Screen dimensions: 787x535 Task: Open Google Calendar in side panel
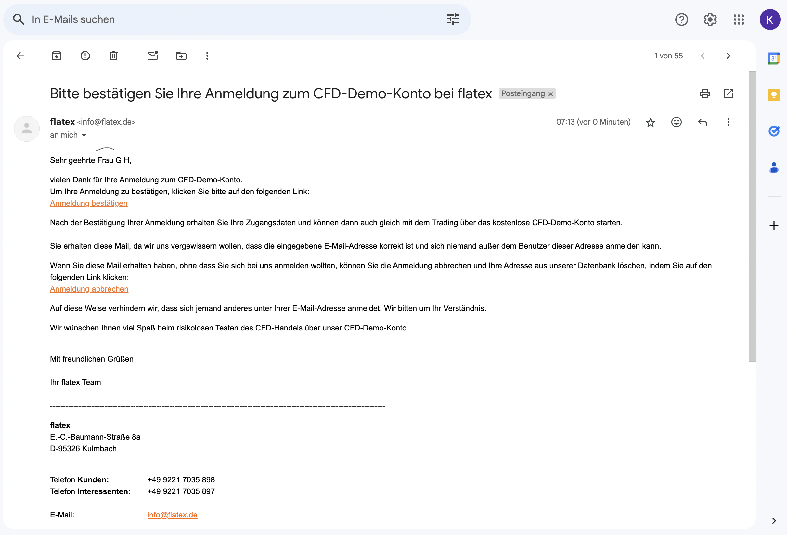click(773, 58)
